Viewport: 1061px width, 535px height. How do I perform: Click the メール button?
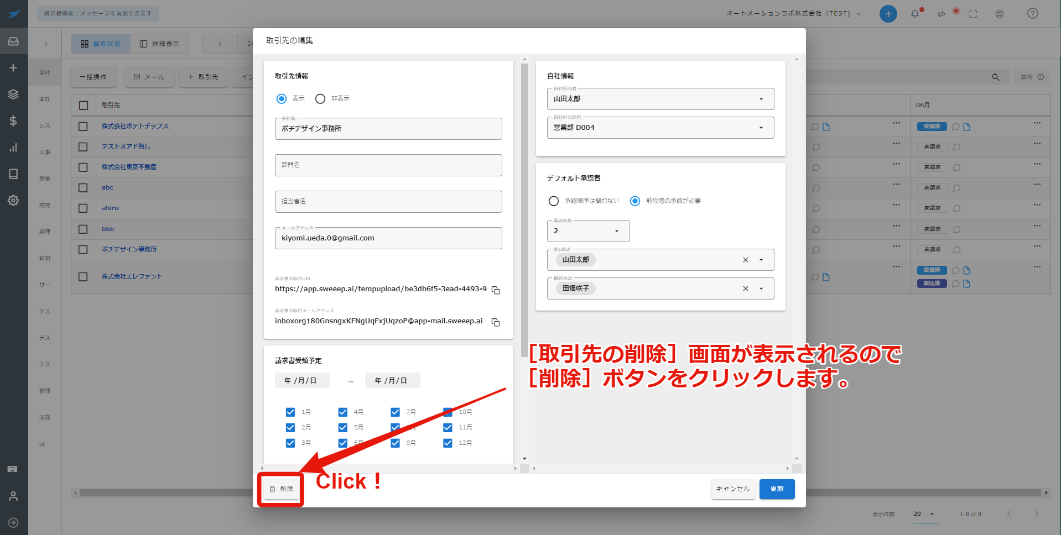tap(149, 77)
